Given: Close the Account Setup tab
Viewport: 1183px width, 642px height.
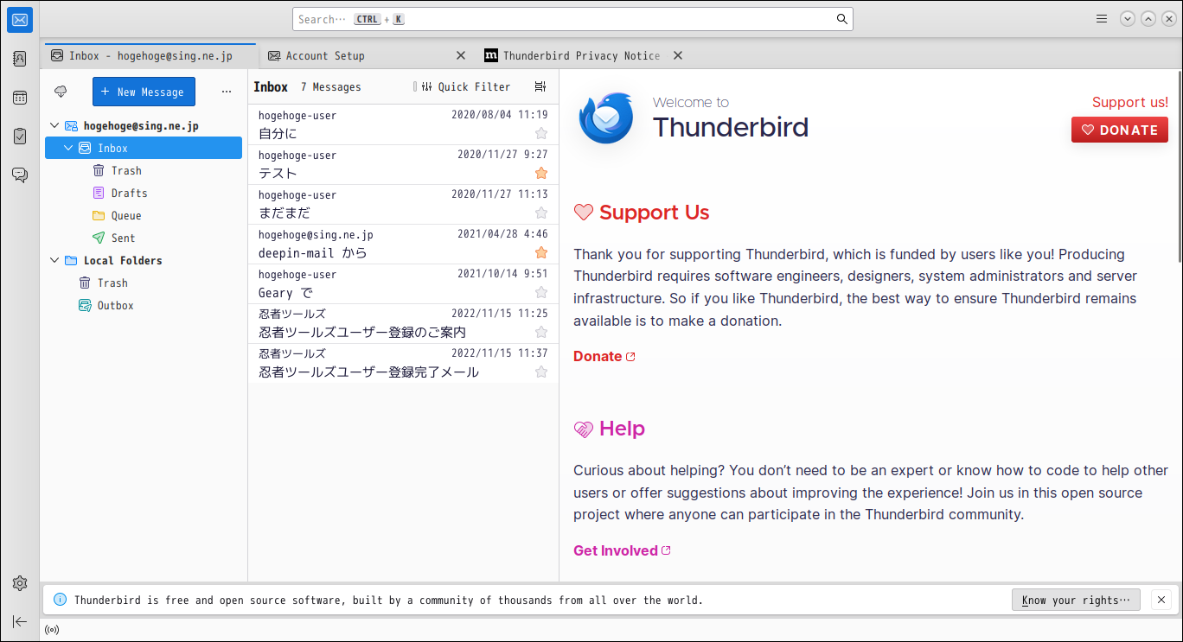Looking at the screenshot, I should coord(461,55).
